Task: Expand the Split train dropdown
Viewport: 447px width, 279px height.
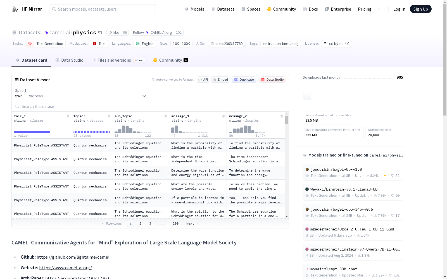Action: 81,93
